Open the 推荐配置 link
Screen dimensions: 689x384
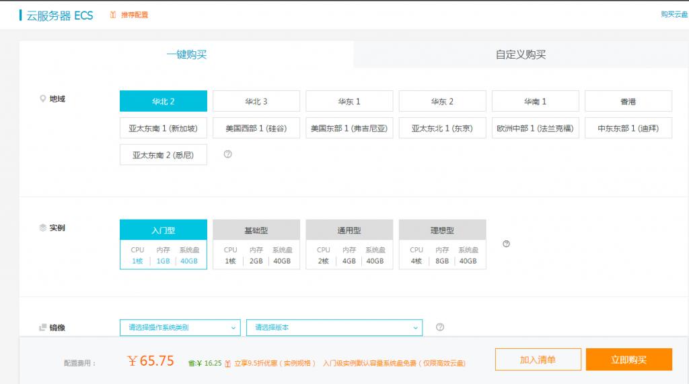click(135, 15)
